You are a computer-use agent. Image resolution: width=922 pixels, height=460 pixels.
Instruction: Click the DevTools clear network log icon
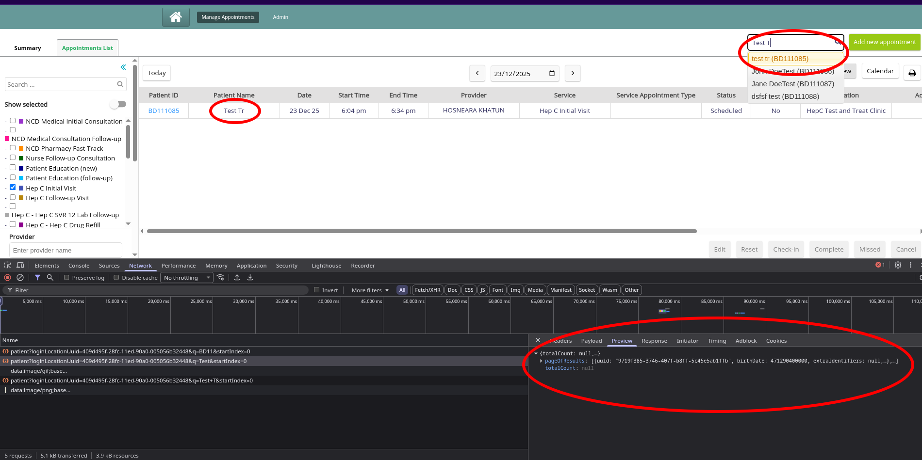coord(20,278)
